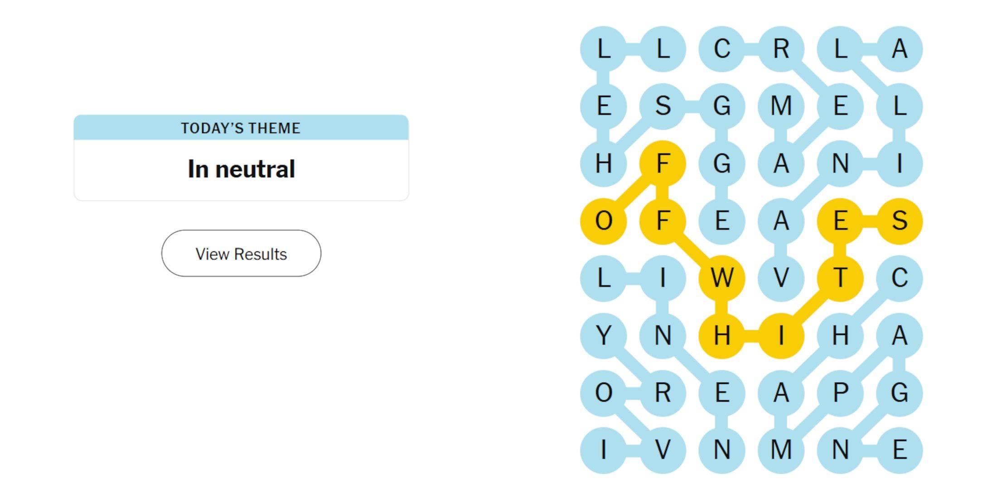Click the 'In neutral' theme title
This screenshot has height=498, width=997.
coord(241,169)
